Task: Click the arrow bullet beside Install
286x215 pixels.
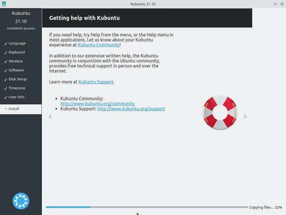Action: tap(6, 109)
